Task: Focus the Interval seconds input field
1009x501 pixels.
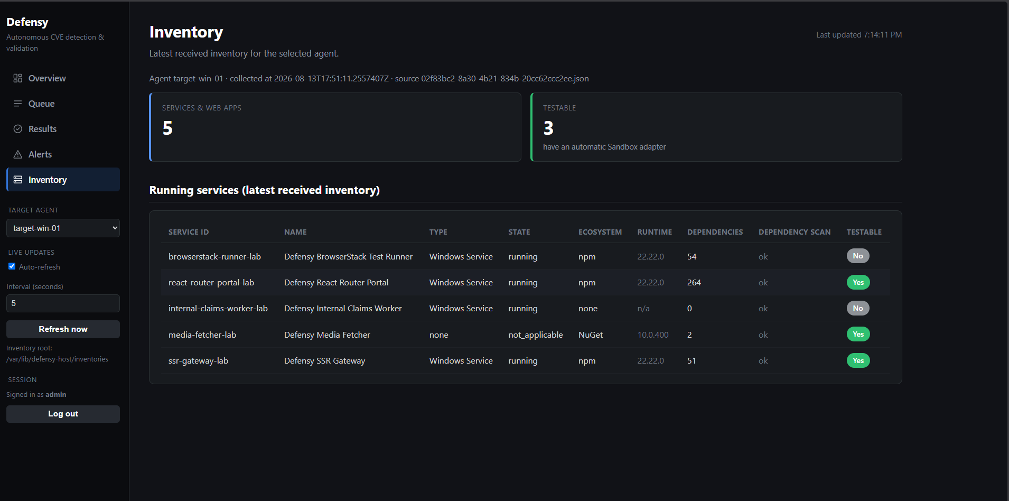Action: (x=63, y=303)
